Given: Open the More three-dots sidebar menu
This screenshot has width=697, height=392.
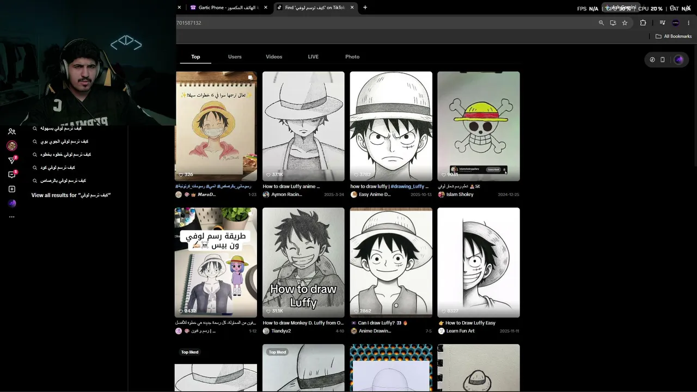Looking at the screenshot, I should coord(11,217).
